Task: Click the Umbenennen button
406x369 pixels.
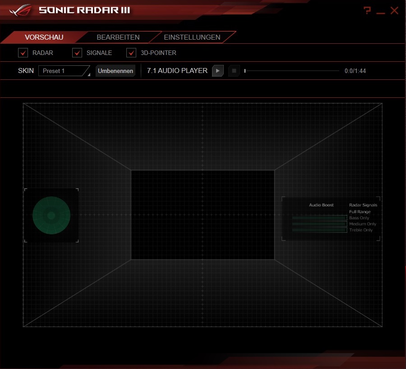Action: click(115, 71)
